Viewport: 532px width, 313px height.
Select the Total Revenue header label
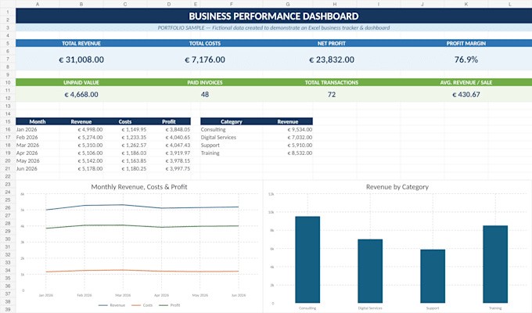click(x=81, y=44)
